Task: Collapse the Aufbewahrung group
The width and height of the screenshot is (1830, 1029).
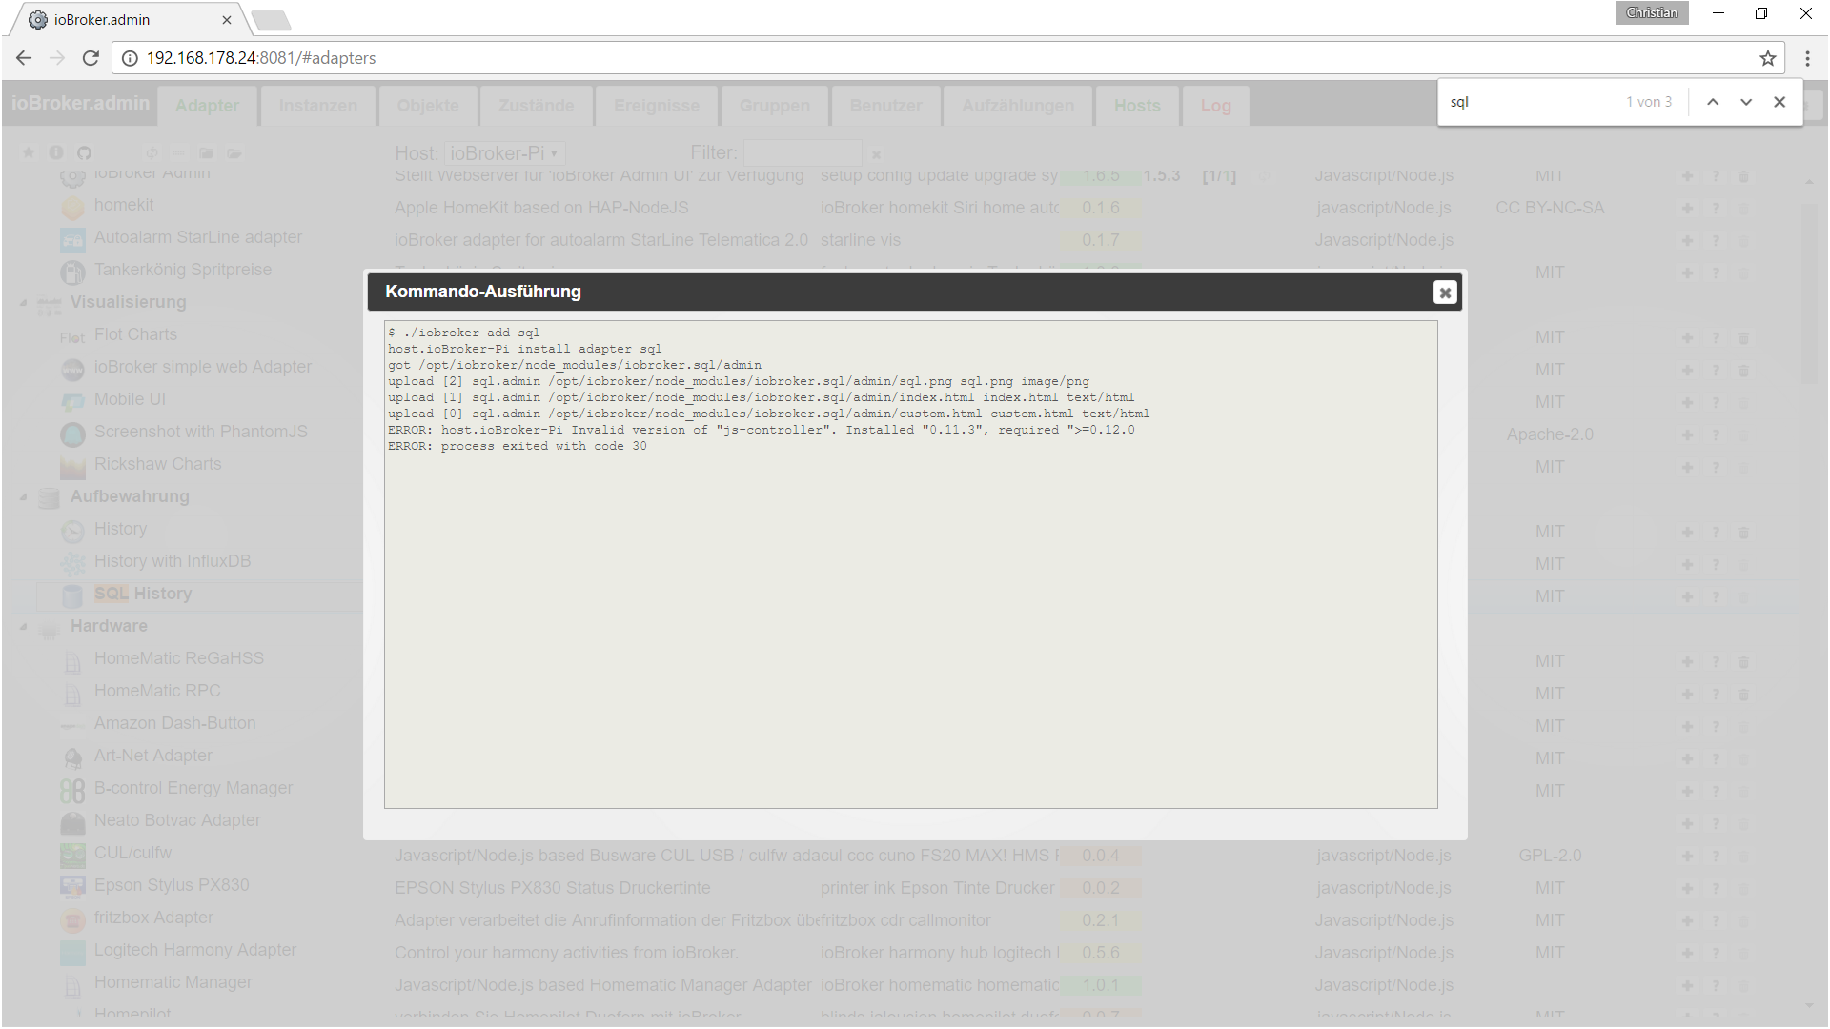Action: click(x=24, y=497)
